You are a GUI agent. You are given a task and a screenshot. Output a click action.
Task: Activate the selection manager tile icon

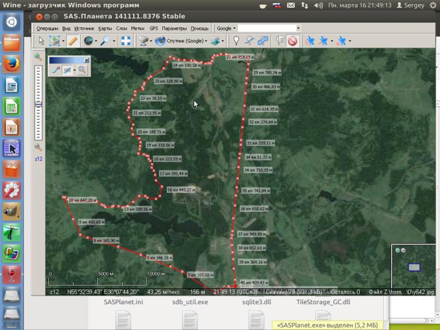[x=54, y=41]
